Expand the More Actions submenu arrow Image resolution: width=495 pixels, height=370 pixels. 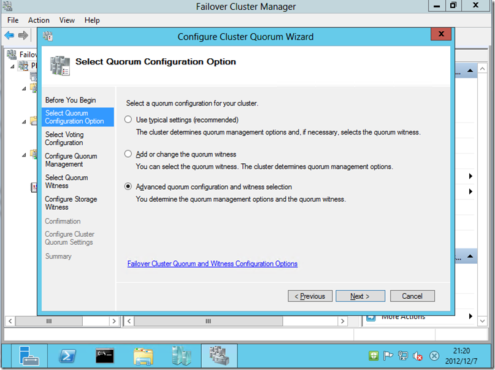(x=470, y=317)
